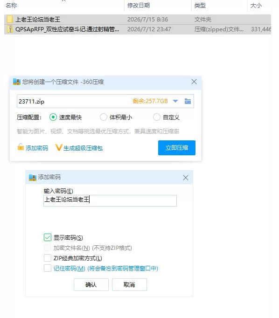279x318 pixels.
Task: Select the 自定义 radio option
Action: click(x=157, y=117)
